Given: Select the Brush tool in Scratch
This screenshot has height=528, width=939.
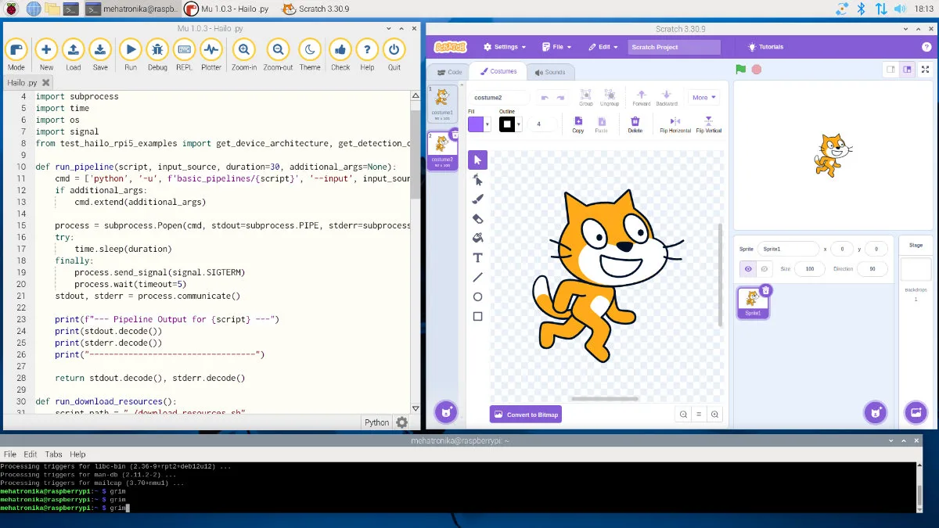Looking at the screenshot, I should pyautogui.click(x=478, y=199).
